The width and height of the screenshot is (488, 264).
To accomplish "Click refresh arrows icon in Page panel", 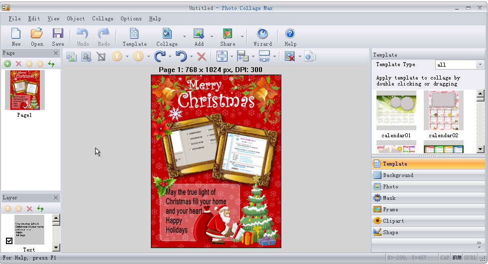I will [51, 64].
